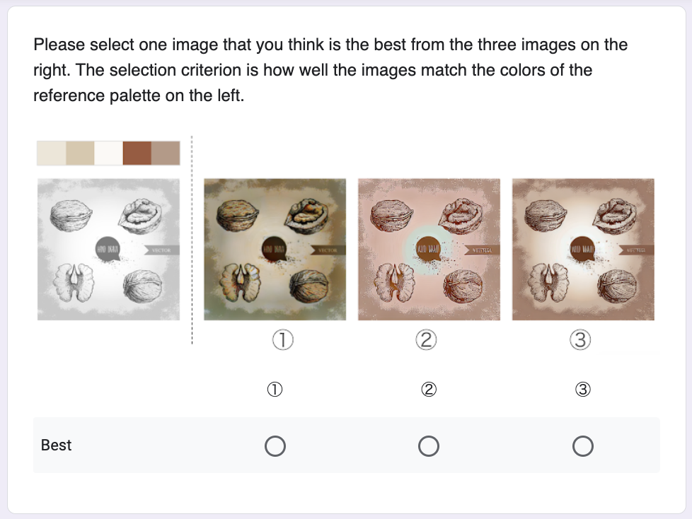Click the third brown-bordered walnut image

pyautogui.click(x=583, y=249)
